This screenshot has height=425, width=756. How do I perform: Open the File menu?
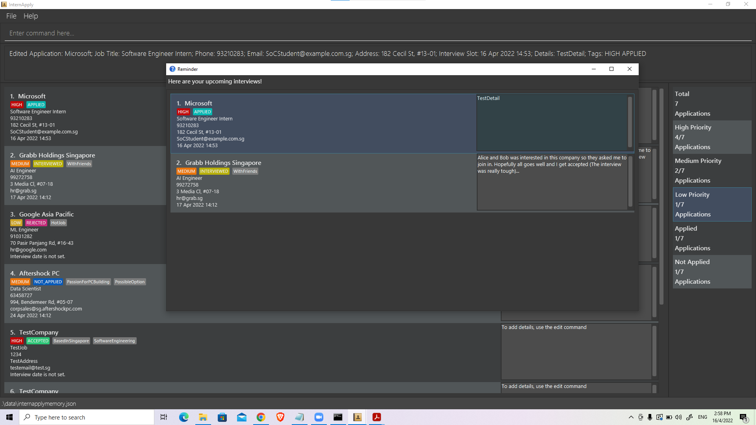[11, 16]
